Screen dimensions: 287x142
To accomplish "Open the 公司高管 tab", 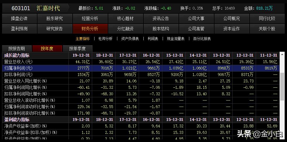I will [x=196, y=29].
